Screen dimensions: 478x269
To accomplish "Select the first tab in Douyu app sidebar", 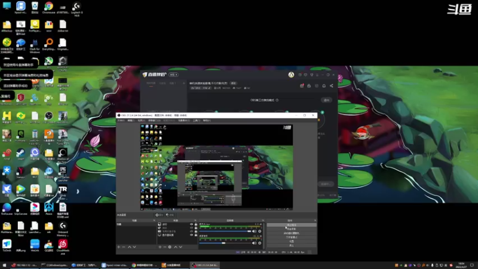I will tap(151, 83).
